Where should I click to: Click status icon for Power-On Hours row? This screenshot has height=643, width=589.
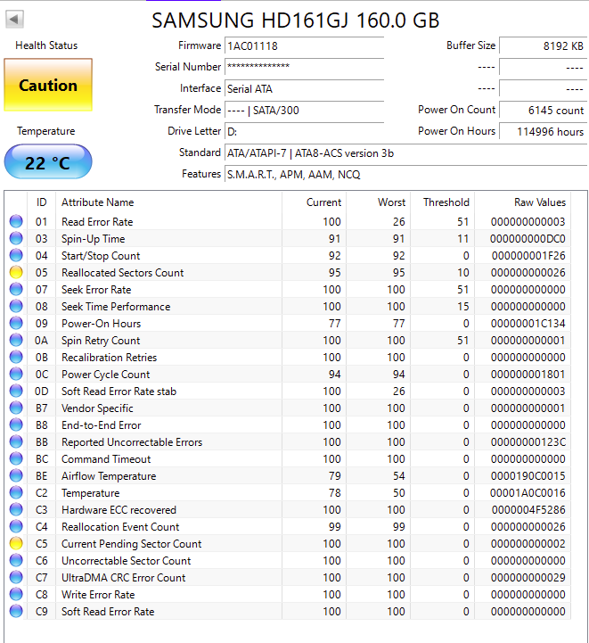[x=16, y=323]
